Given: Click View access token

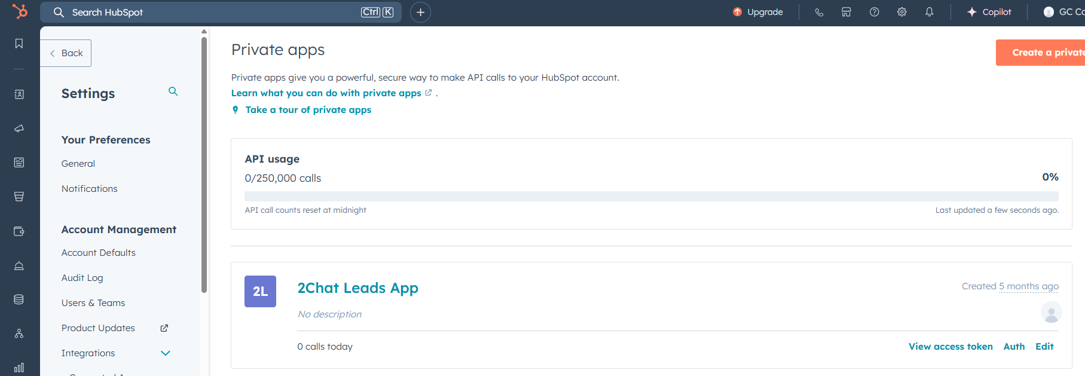Looking at the screenshot, I should [x=950, y=347].
